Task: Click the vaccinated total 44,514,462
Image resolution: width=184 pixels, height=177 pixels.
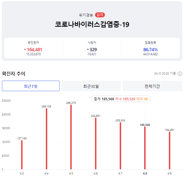Action: click(x=151, y=54)
